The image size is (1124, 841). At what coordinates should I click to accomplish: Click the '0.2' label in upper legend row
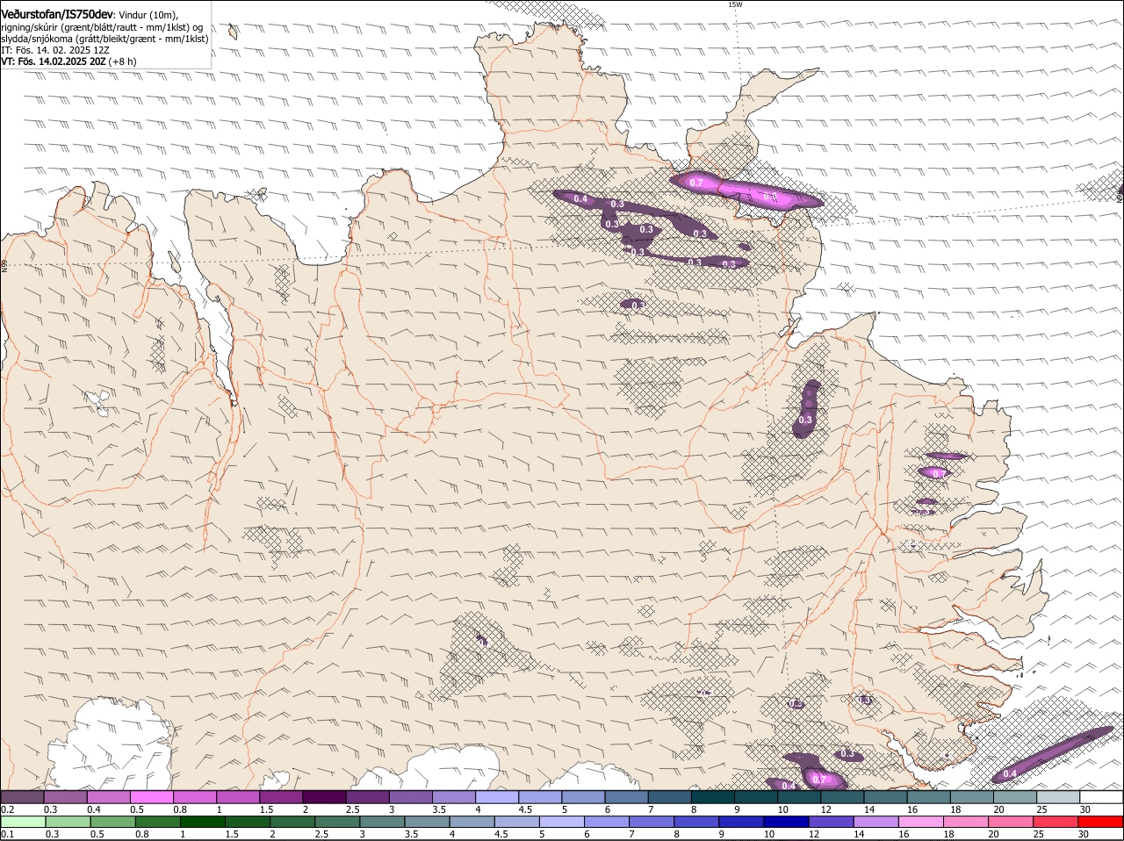click(x=7, y=809)
